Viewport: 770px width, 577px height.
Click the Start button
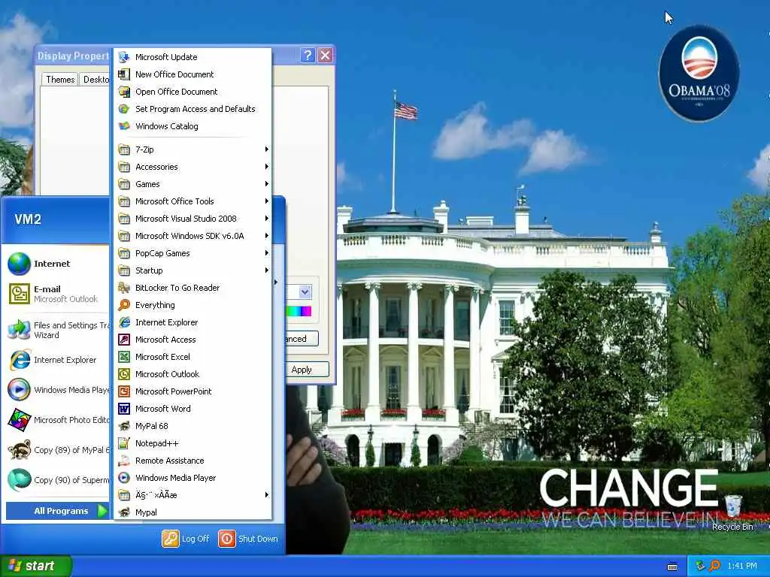(x=35, y=566)
